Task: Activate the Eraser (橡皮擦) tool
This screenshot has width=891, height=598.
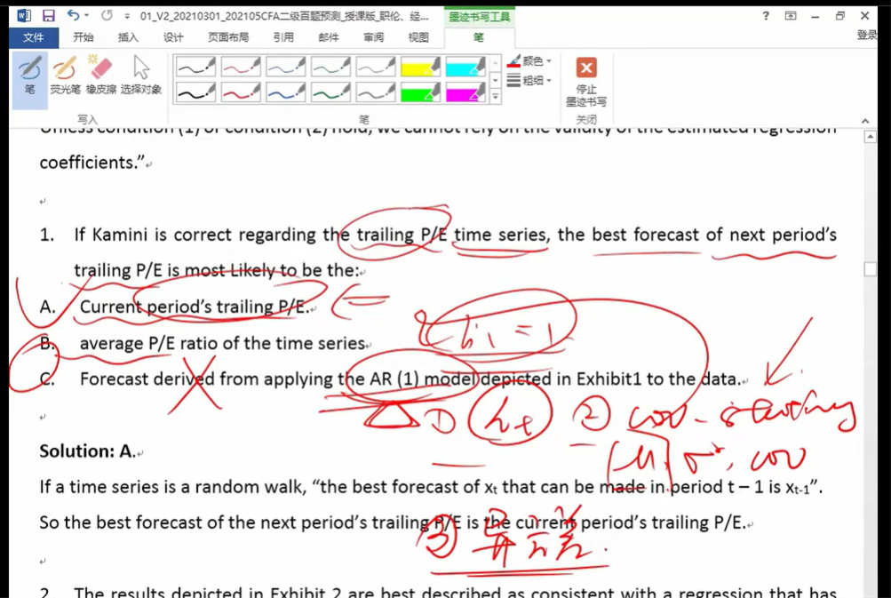Action: coord(100,76)
